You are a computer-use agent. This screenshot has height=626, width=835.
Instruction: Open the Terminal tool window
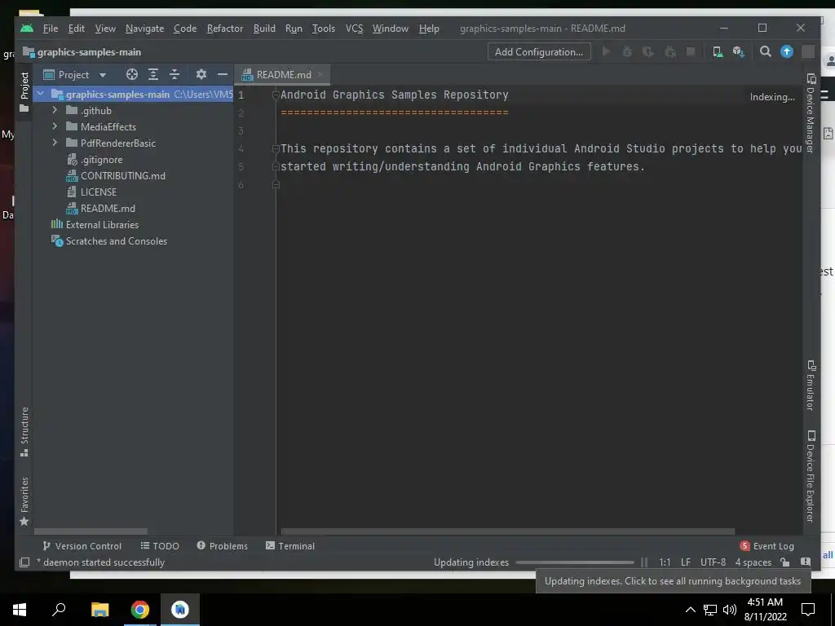[x=290, y=546]
